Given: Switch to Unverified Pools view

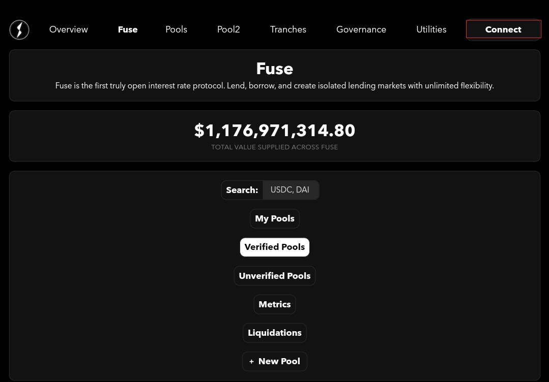Looking at the screenshot, I should click(x=274, y=276).
